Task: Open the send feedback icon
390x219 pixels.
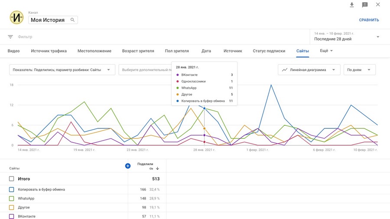Action: pos(365,5)
